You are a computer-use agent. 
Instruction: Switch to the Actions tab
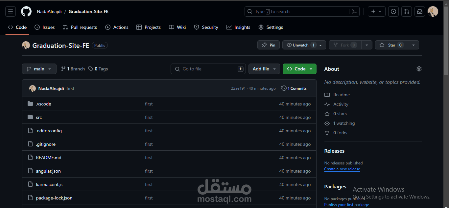pyautogui.click(x=117, y=27)
